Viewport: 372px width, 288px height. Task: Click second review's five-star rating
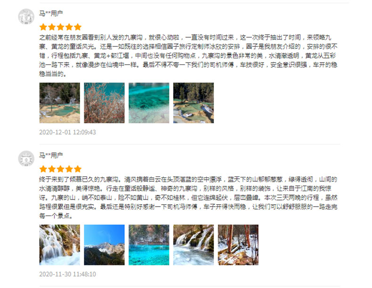click(60, 169)
